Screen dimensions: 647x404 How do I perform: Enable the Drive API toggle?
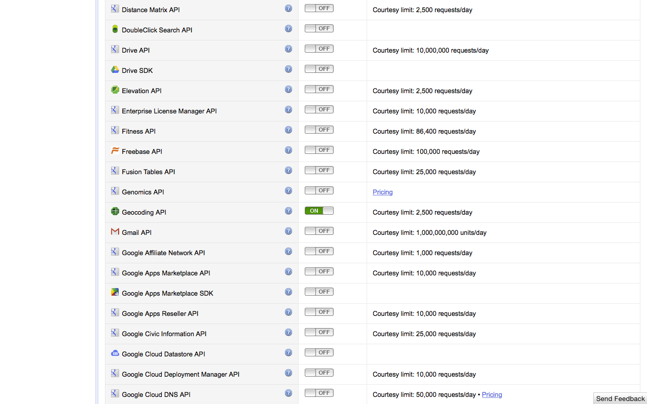pyautogui.click(x=319, y=49)
